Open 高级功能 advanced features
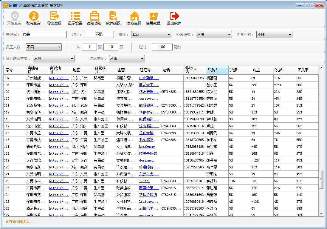Image resolution: width=327 pixels, height=229 pixels. pyautogui.click(x=94, y=18)
